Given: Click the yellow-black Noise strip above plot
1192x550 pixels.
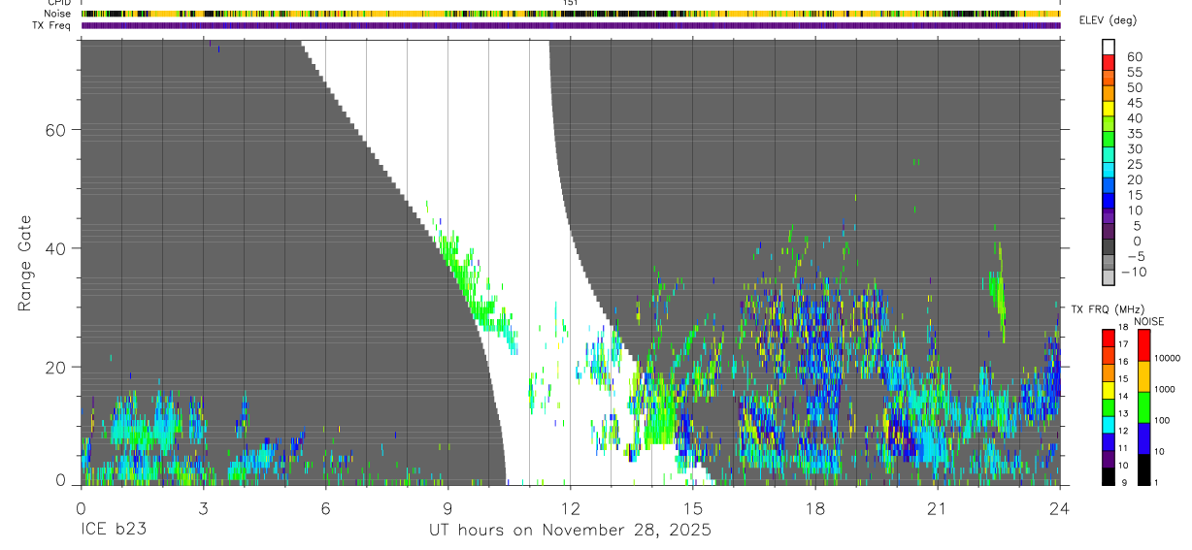Looking at the screenshot, I should pos(570,14).
